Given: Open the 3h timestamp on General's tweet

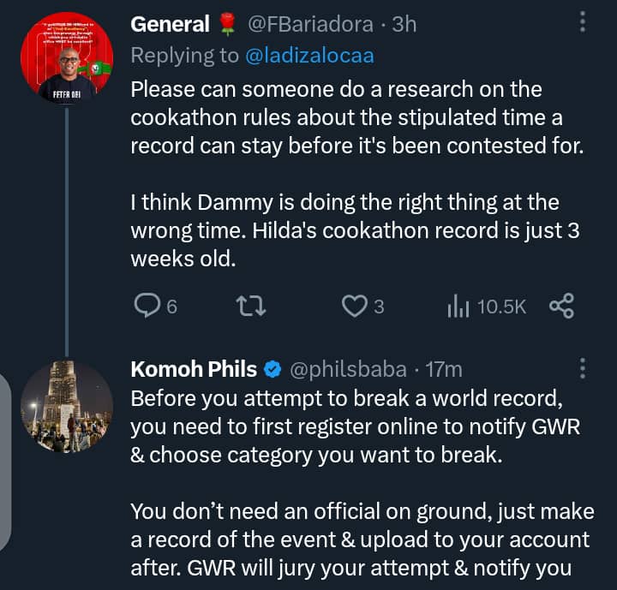Looking at the screenshot, I should tap(404, 24).
